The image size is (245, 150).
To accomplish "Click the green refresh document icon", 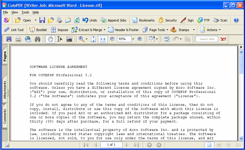I will click(x=77, y=20).
